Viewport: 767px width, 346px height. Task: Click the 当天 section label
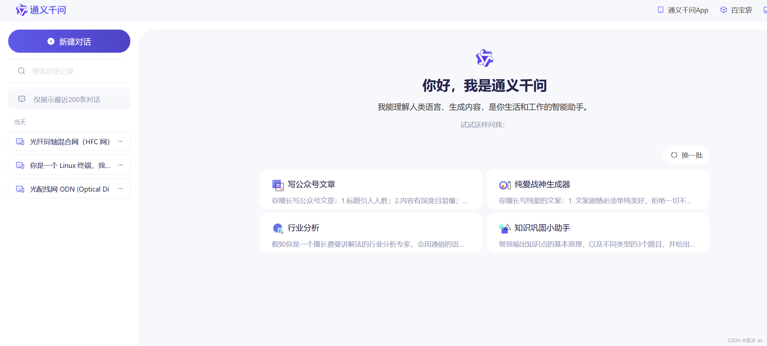[x=20, y=122]
